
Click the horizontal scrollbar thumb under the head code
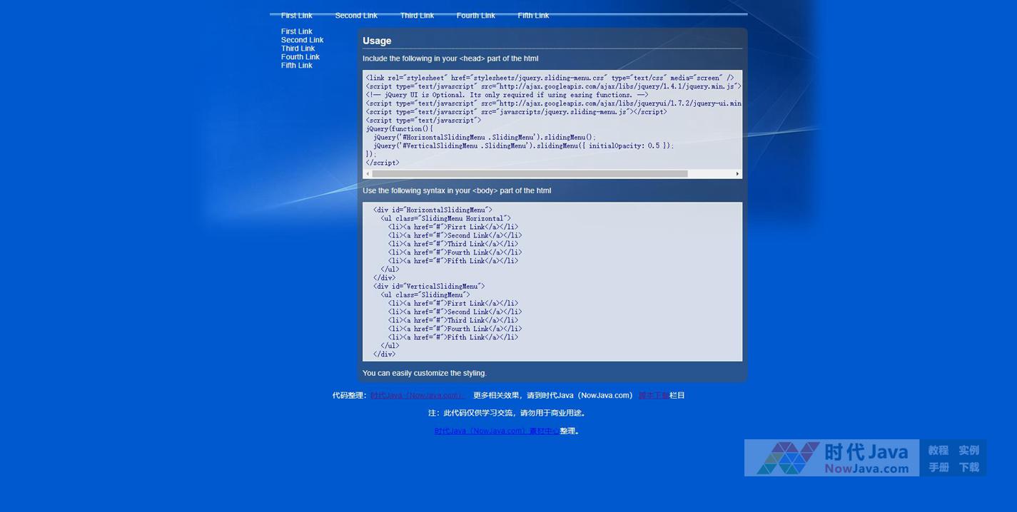point(530,174)
